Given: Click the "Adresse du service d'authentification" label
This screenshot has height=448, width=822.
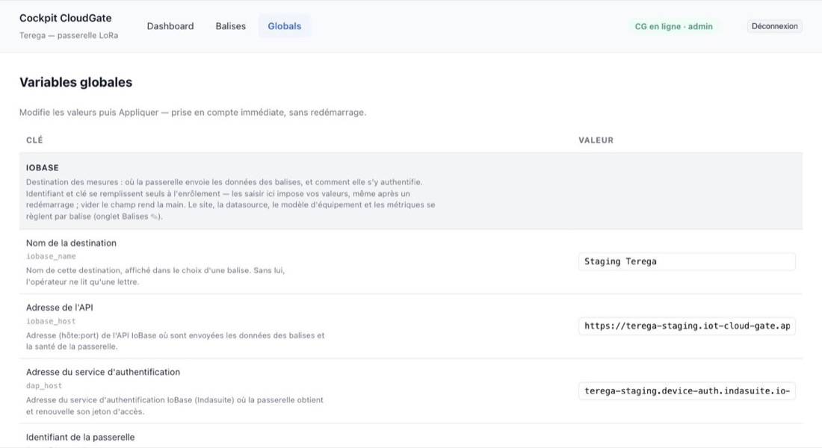Looking at the screenshot, I should point(103,372).
